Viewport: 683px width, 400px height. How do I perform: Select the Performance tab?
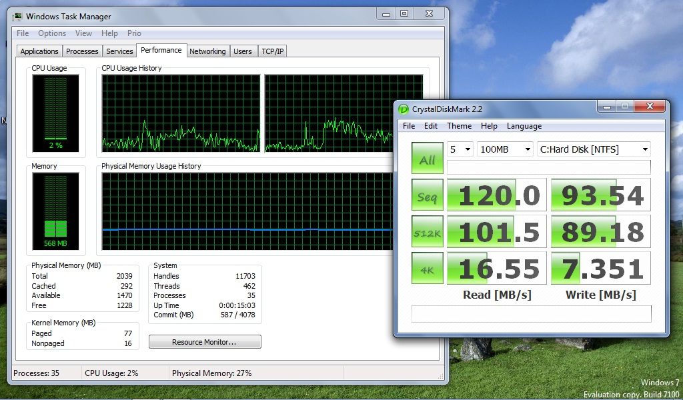161,50
